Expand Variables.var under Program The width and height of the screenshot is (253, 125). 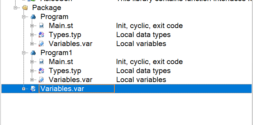pyautogui.click(x=32, y=44)
